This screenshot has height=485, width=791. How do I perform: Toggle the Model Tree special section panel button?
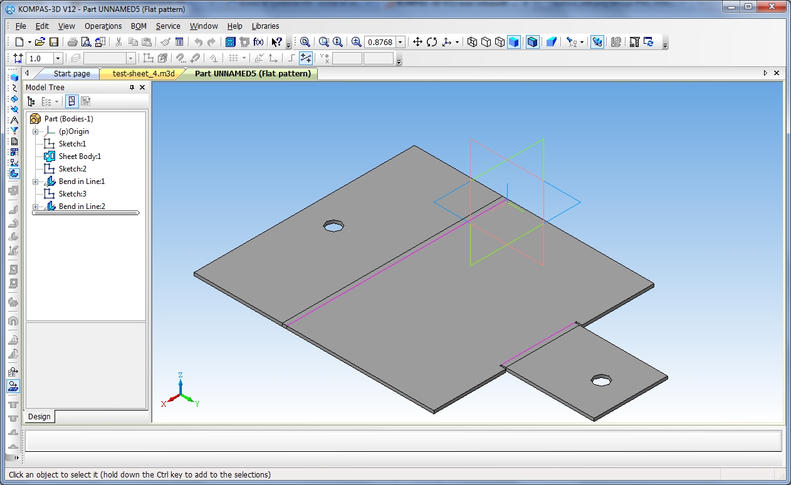pyautogui.click(x=72, y=101)
